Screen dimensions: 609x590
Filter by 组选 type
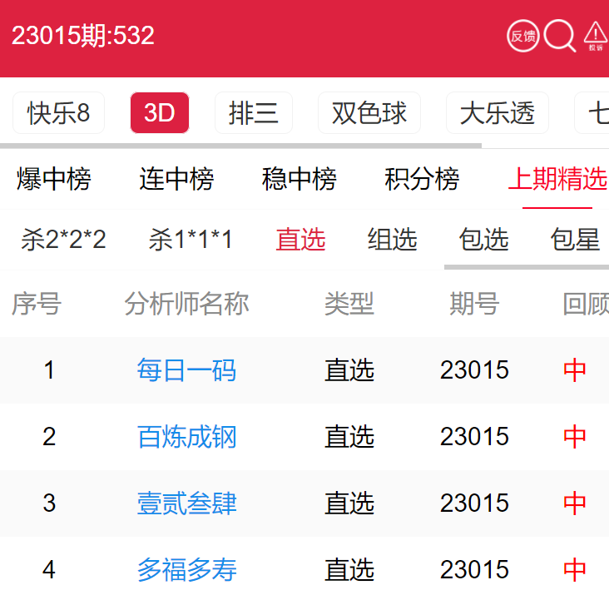tap(393, 240)
